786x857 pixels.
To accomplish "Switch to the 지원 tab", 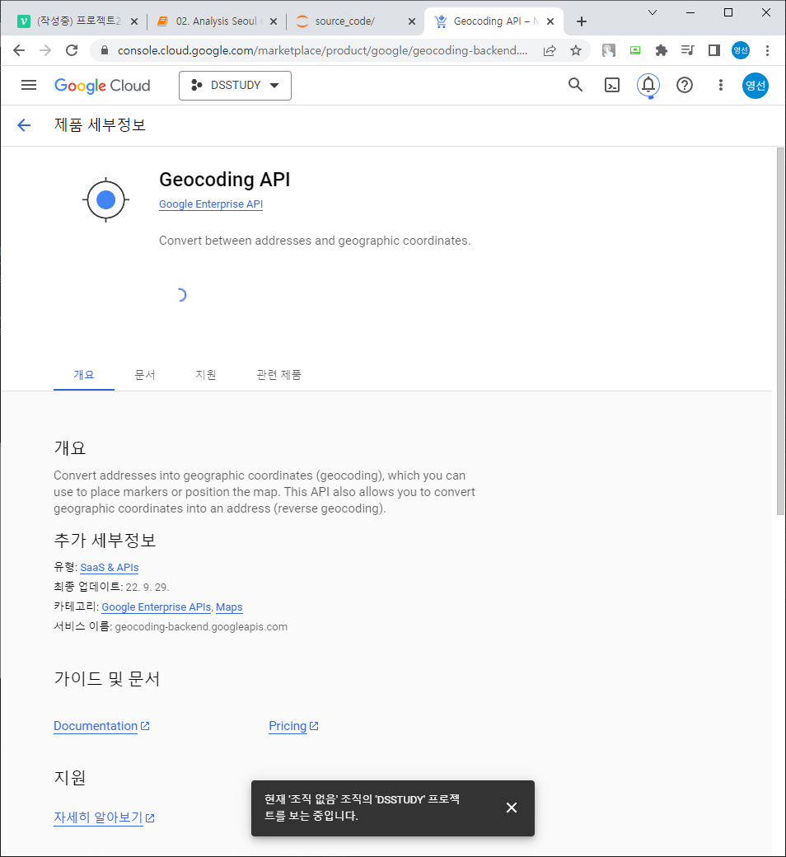I will point(206,375).
